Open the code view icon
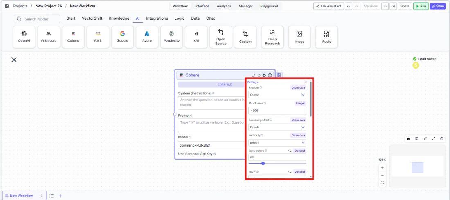 [x=385, y=6]
